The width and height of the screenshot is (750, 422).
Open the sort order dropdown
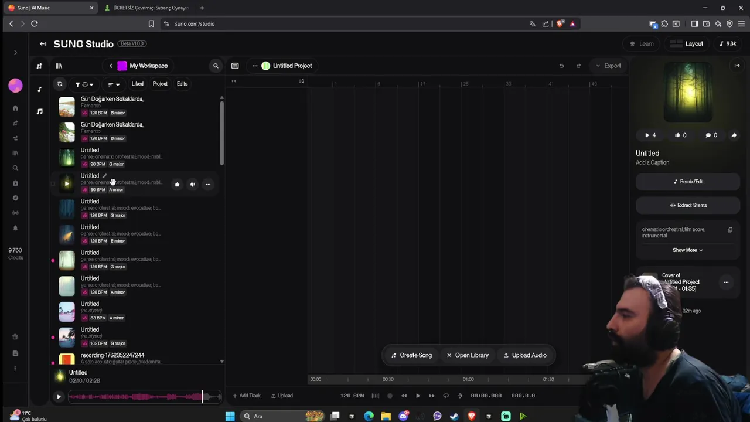[114, 84]
